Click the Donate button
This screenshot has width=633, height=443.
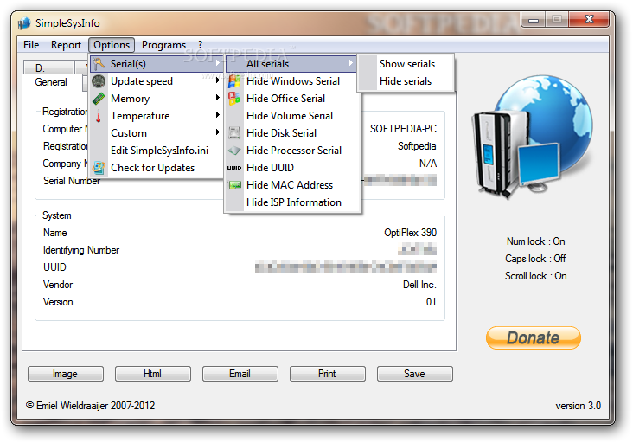534,337
